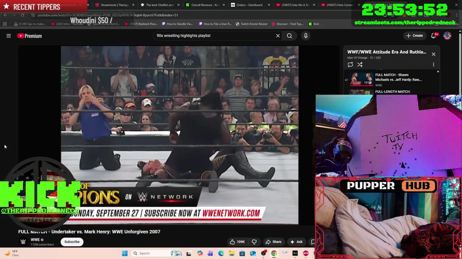Launch Copilot from taskbar
This screenshot has height=259, width=462.
coord(200,253)
